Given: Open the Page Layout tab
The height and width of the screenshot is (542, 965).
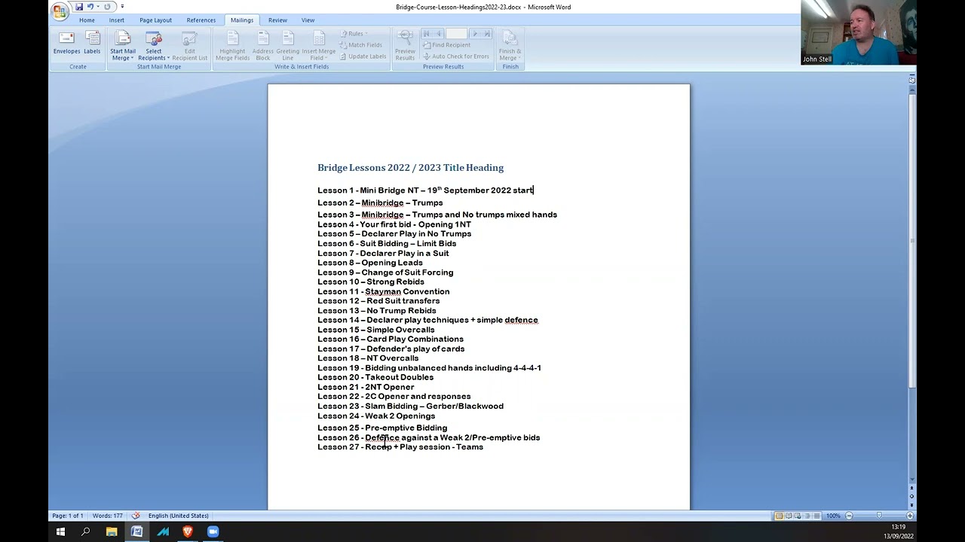Looking at the screenshot, I should (x=155, y=20).
